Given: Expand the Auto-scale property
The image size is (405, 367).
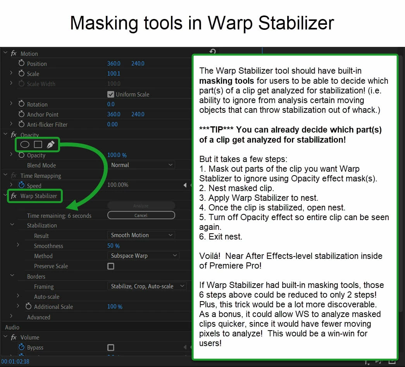Looking at the screenshot, I should 18,295.
